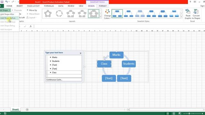Select the highlighted fifth cycle layout thumbnail
Viewport: 205px width, 115px height.
(94, 13)
